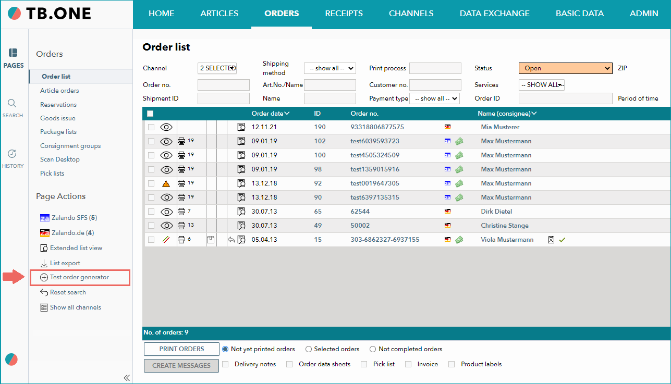Click return arrow icon for order 303-6862327-6937155

[x=231, y=240]
